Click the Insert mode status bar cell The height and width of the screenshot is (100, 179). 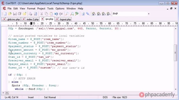tap(31, 97)
